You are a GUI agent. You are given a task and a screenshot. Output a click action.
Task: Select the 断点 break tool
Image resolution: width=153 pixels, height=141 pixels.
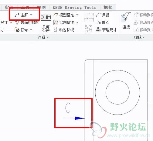[103, 22]
